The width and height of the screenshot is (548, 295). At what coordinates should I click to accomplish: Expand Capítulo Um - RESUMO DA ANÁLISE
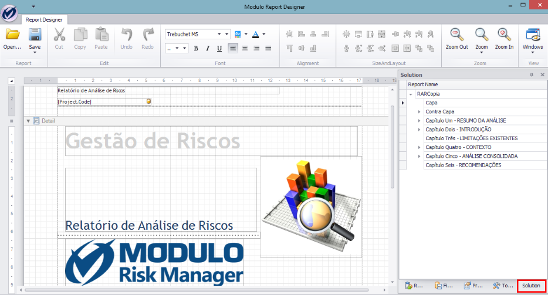point(420,121)
